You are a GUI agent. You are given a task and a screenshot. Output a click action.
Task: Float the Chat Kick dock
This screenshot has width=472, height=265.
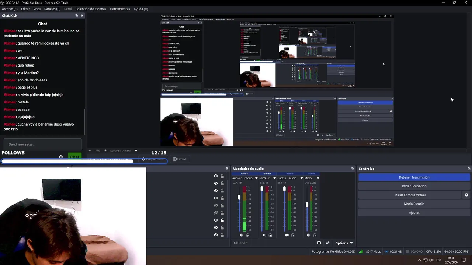pyautogui.click(x=76, y=15)
